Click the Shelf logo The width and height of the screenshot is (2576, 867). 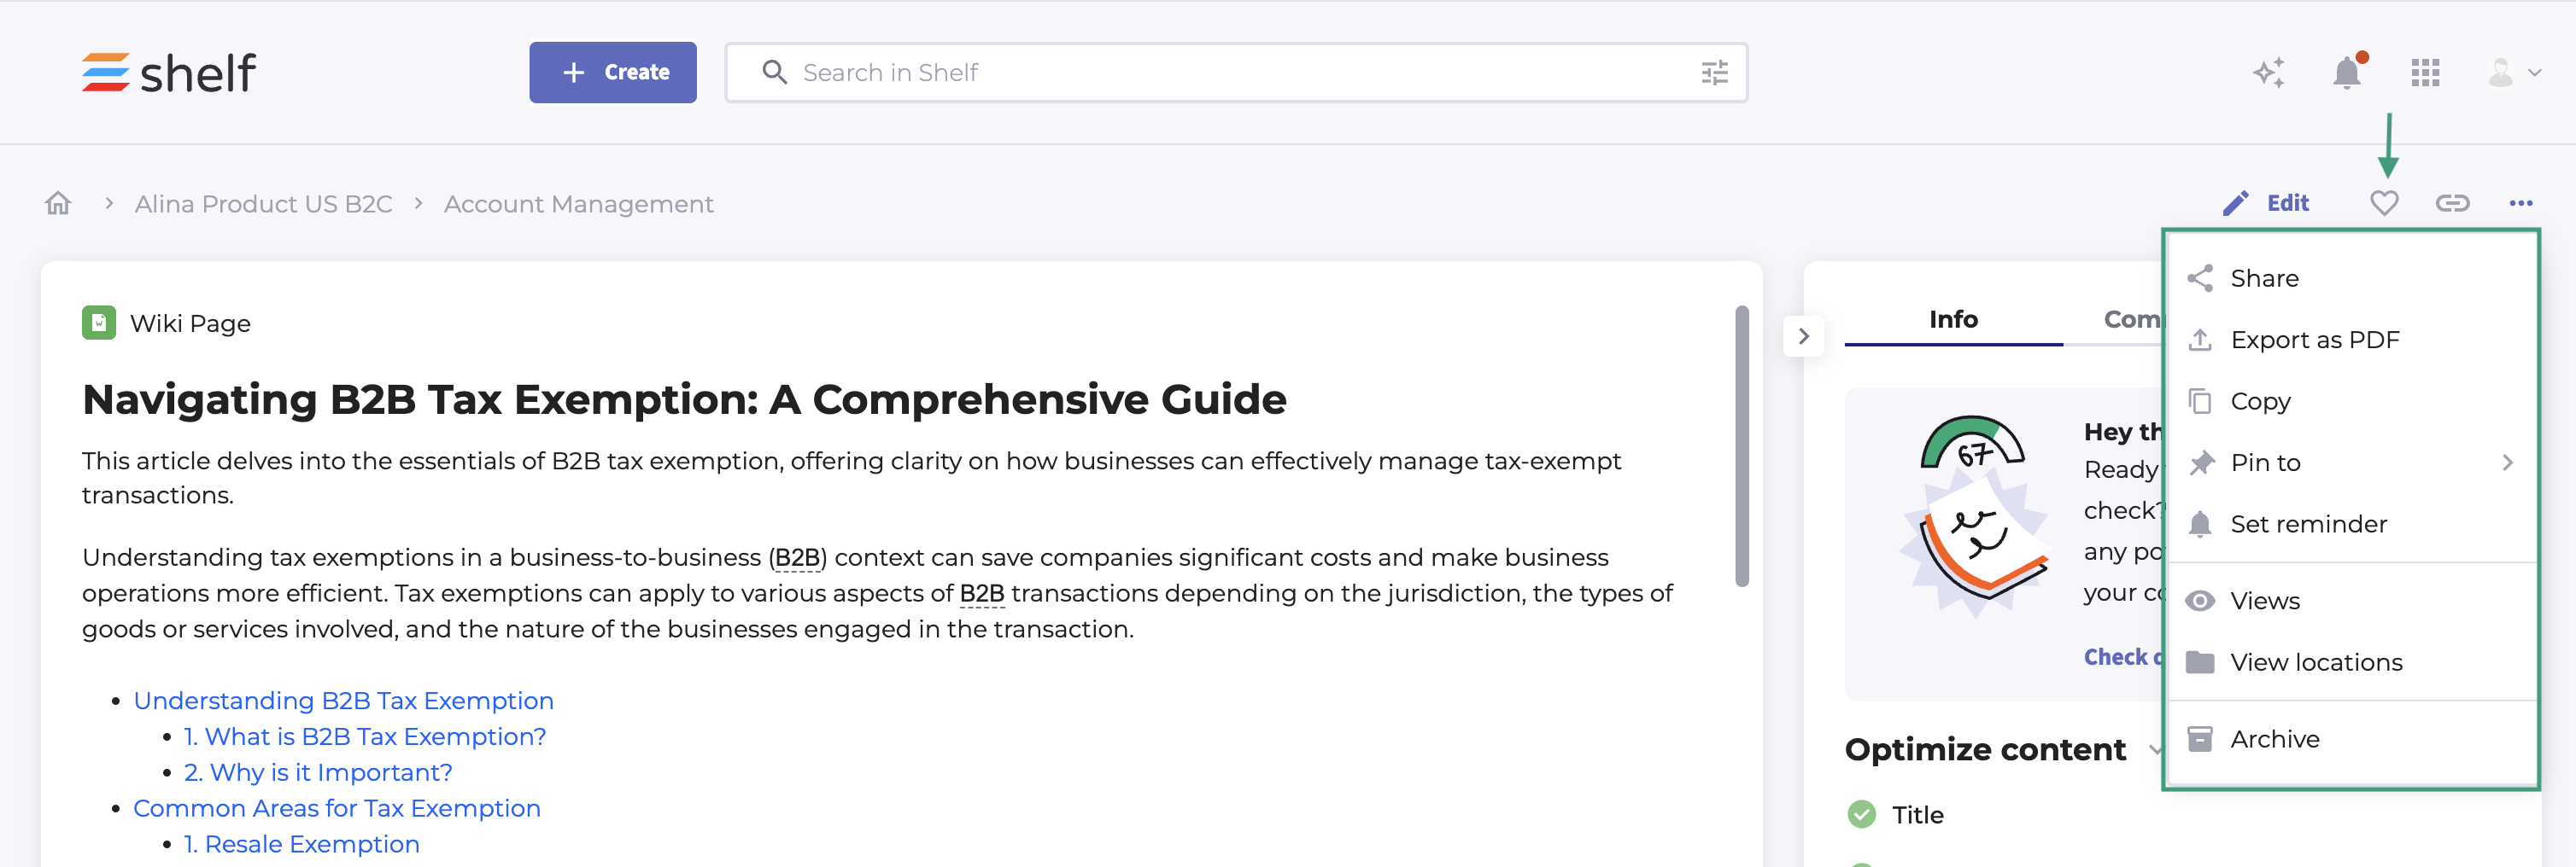(x=169, y=73)
